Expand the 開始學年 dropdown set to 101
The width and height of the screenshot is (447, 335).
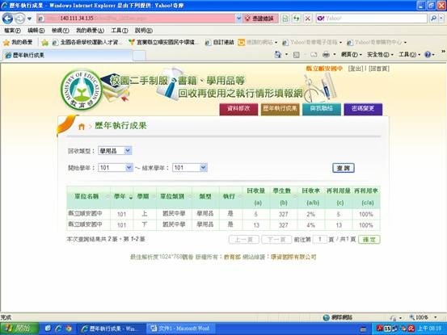116,167
